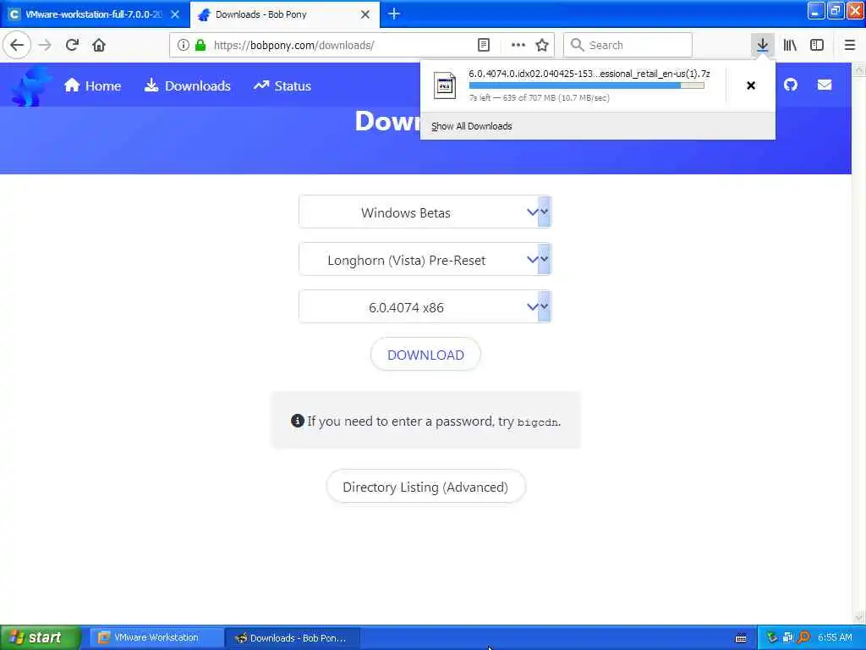The image size is (866, 650).
Task: Open the GitHub icon in site header
Action: pos(791,85)
